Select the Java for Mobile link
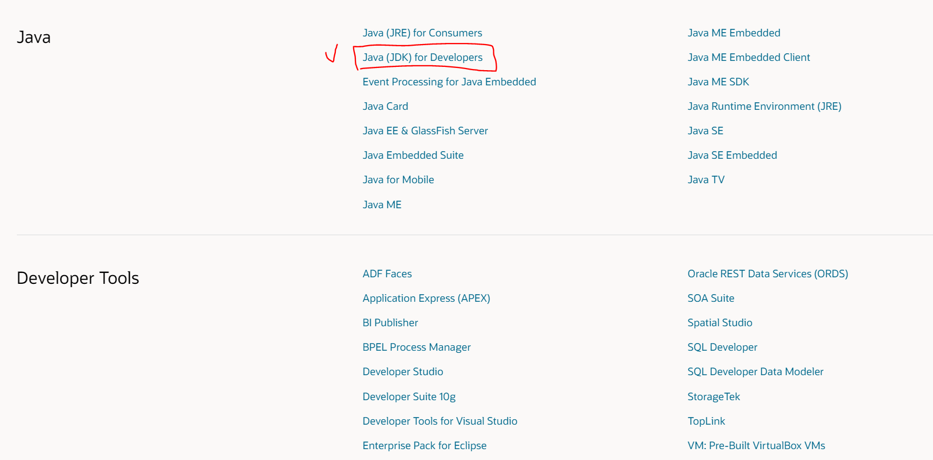 [398, 180]
